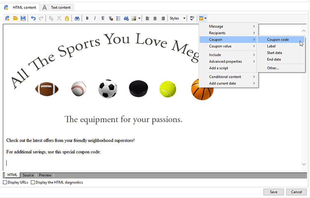The width and height of the screenshot is (310, 198).
Task: Click the Undo arrow icon
Action: click(x=33, y=18)
